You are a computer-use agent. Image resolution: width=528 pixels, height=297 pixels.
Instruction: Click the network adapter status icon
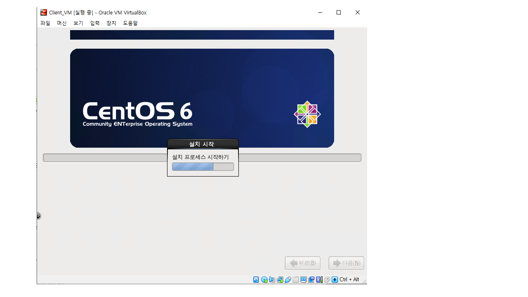click(x=280, y=280)
